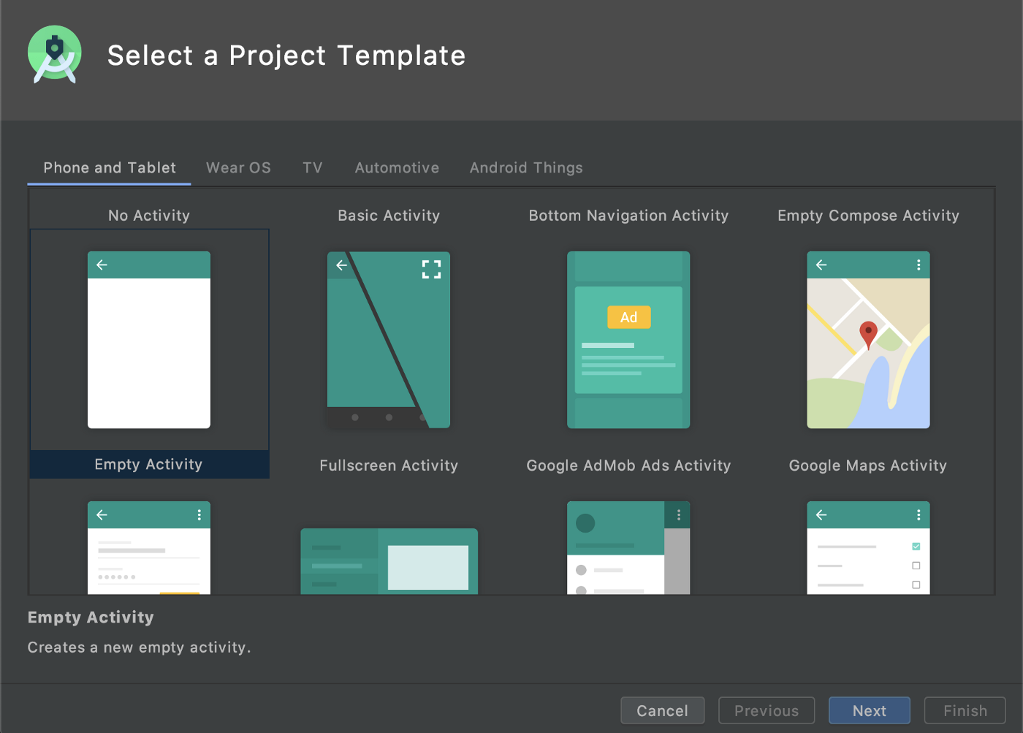Viewport: 1023px width, 733px height.
Task: Click the back arrow in Empty Activity preview
Action: tap(102, 265)
